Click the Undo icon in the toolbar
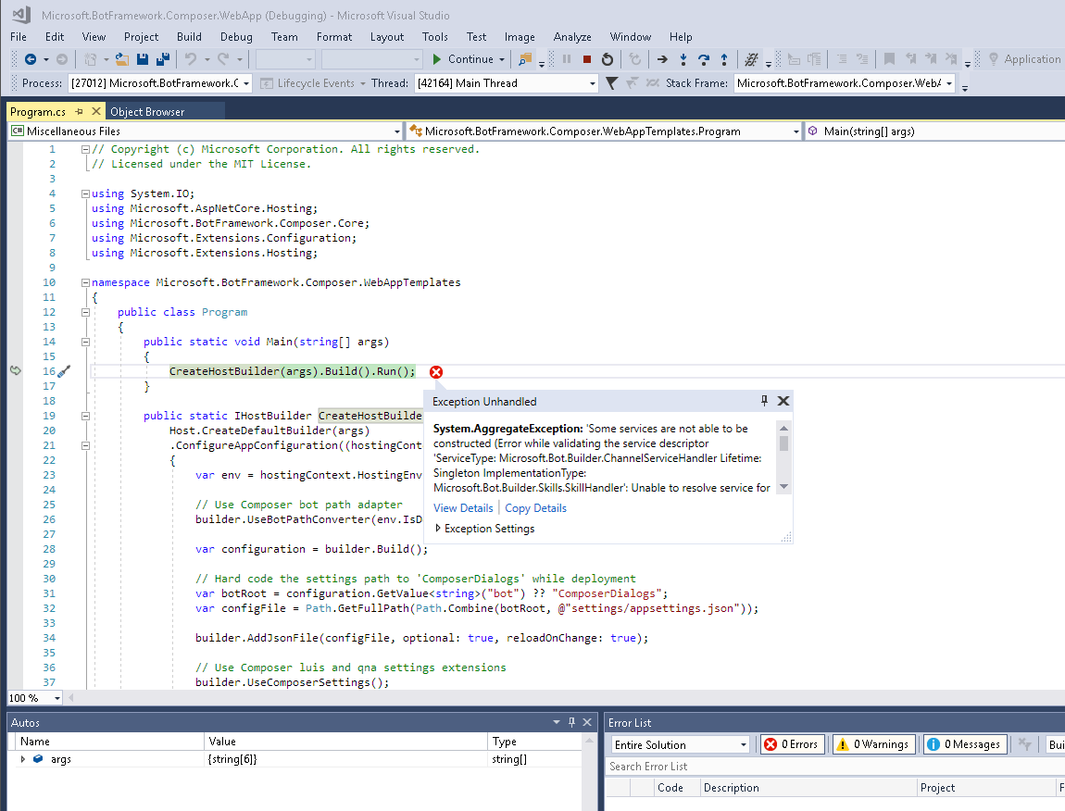 tap(192, 58)
